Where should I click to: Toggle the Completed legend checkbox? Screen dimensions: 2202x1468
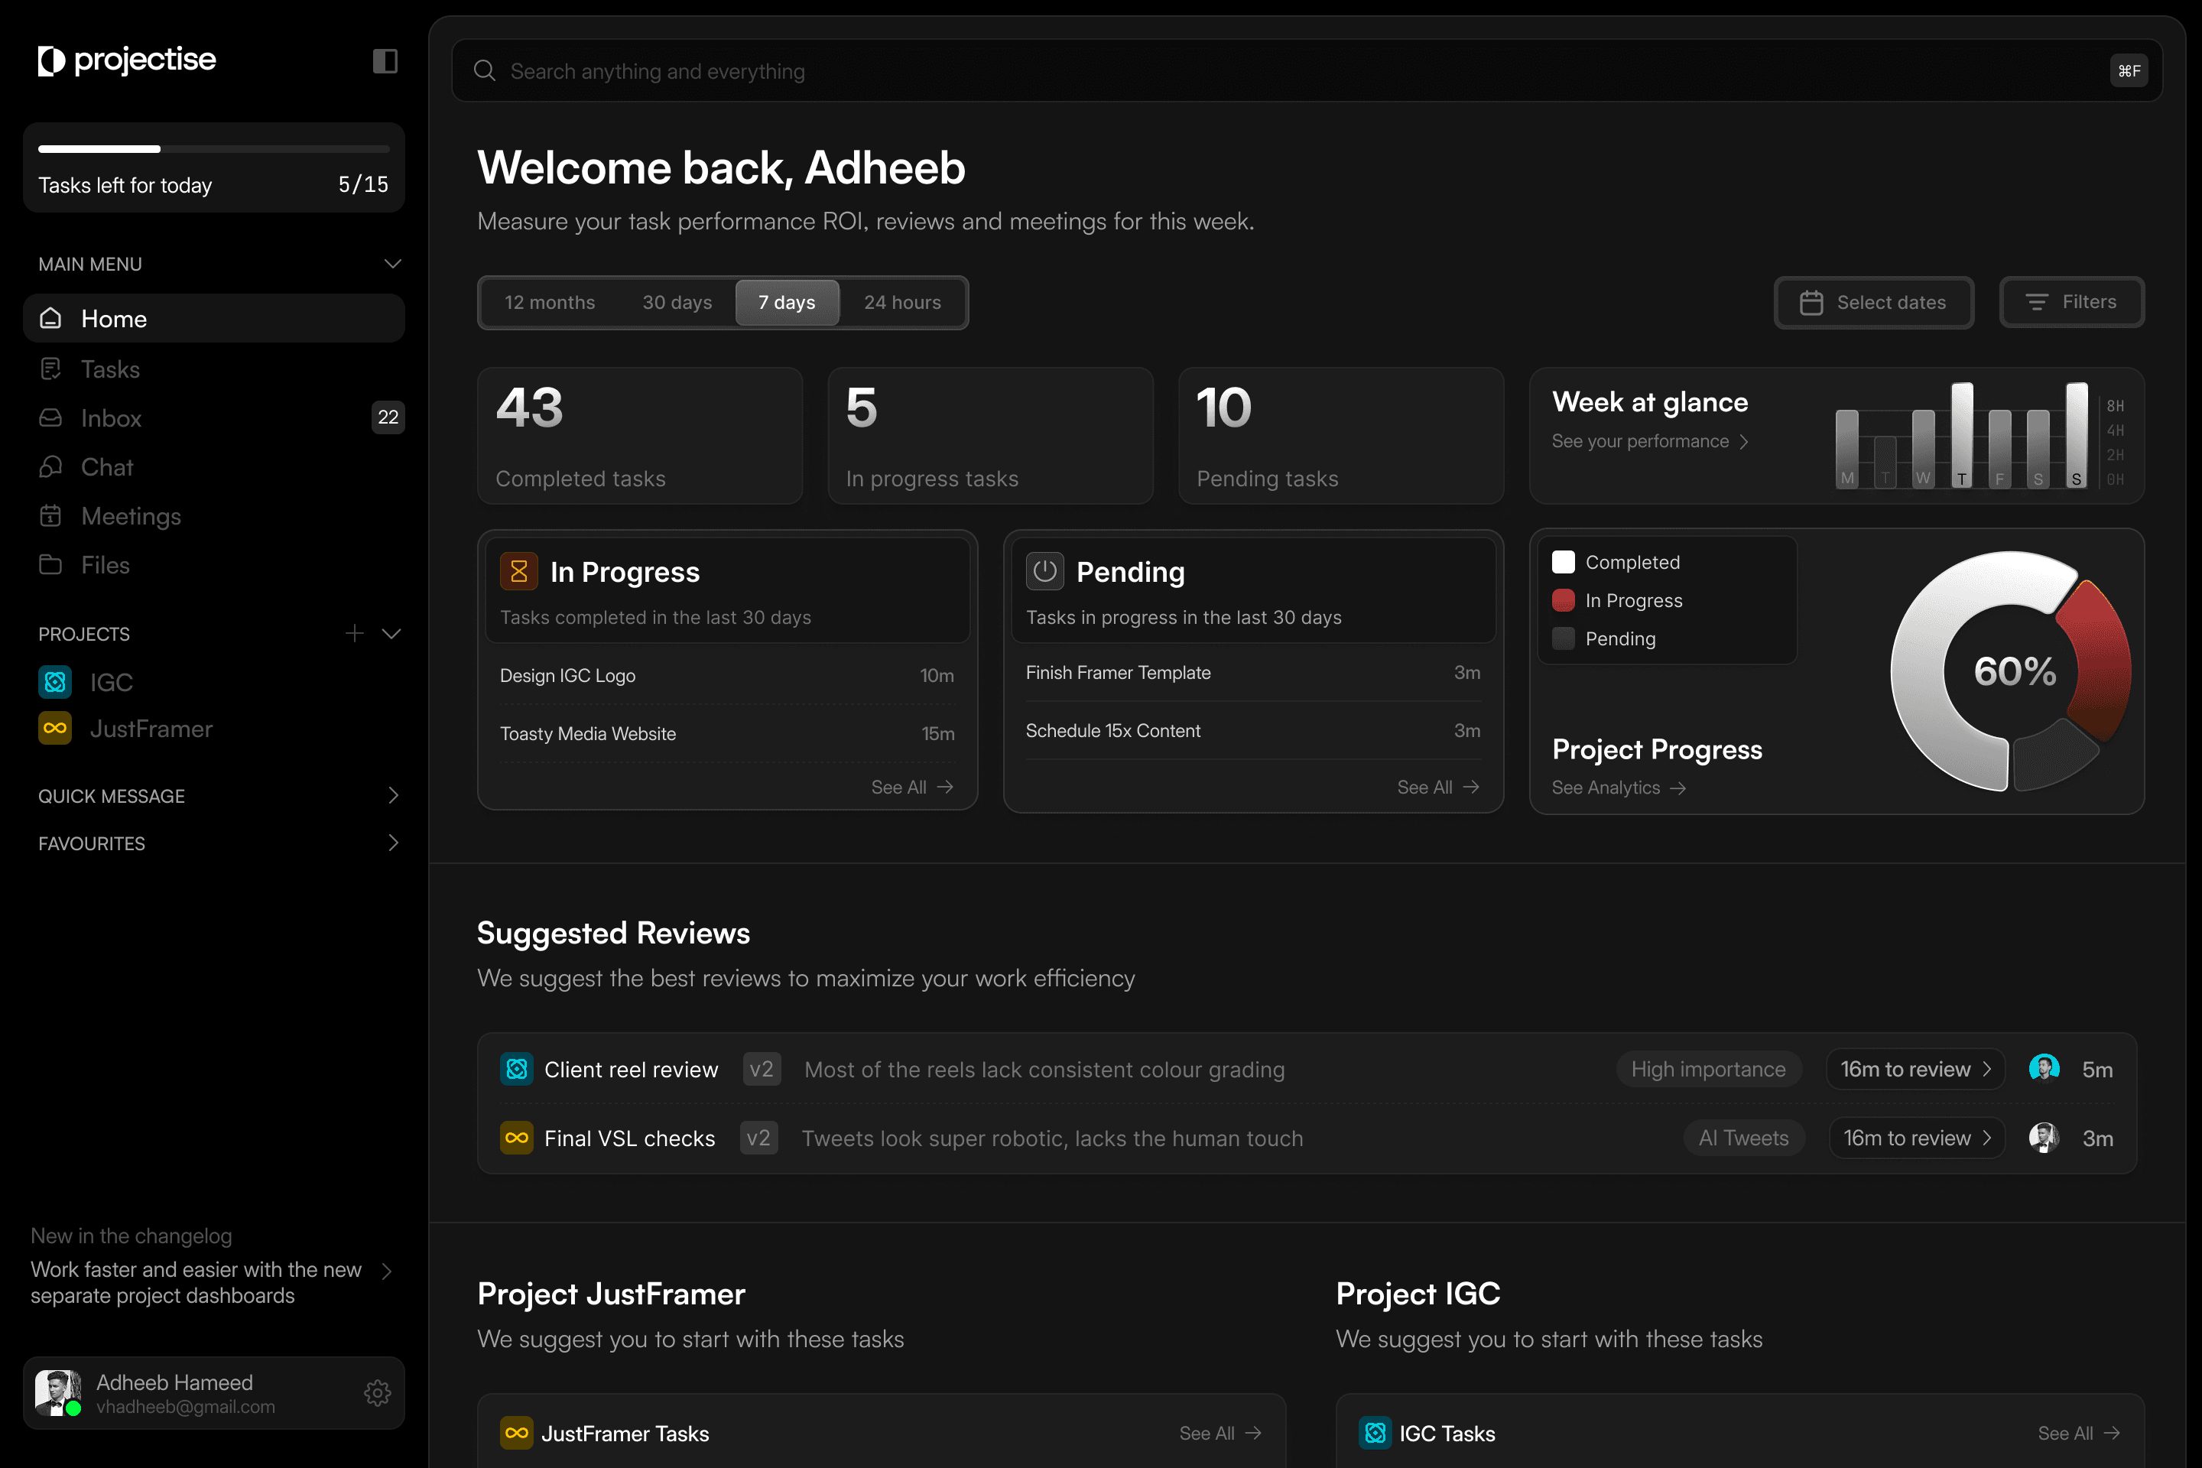(1564, 562)
